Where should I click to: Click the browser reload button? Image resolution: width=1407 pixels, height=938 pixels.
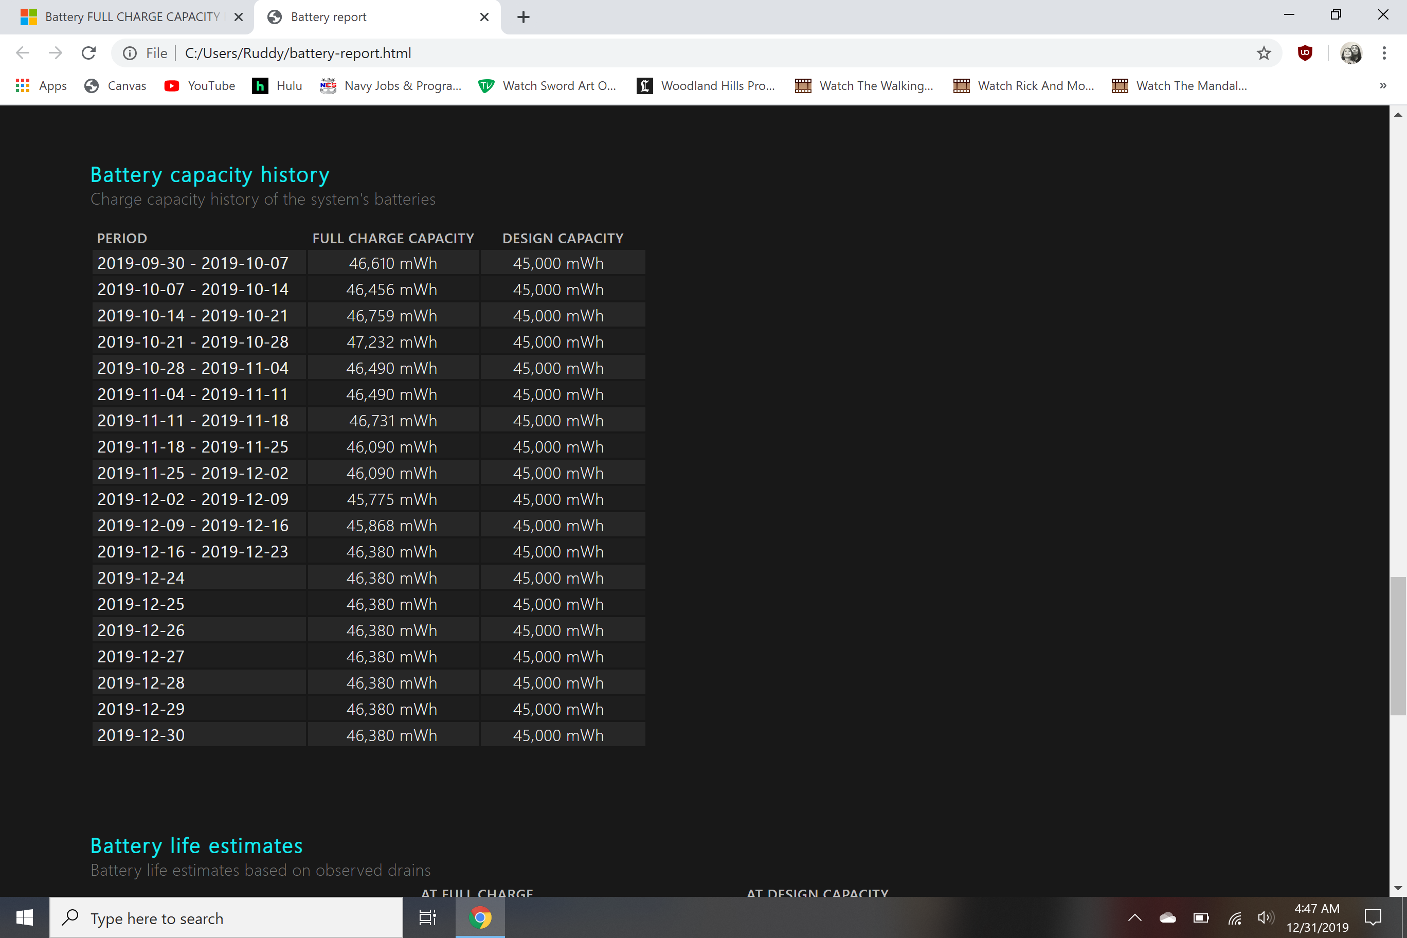click(88, 53)
